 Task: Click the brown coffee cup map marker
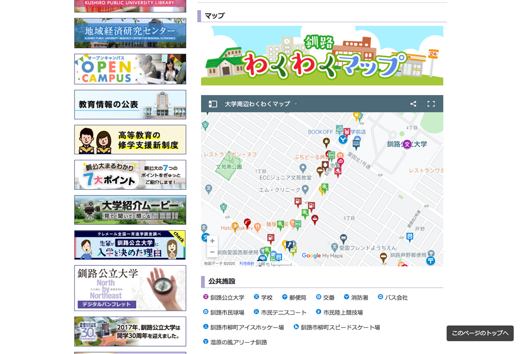pyautogui.click(x=326, y=142)
